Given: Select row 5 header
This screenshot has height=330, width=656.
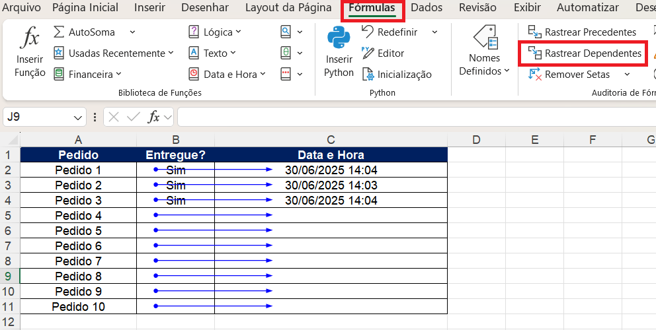Looking at the screenshot, I should pos(10,216).
